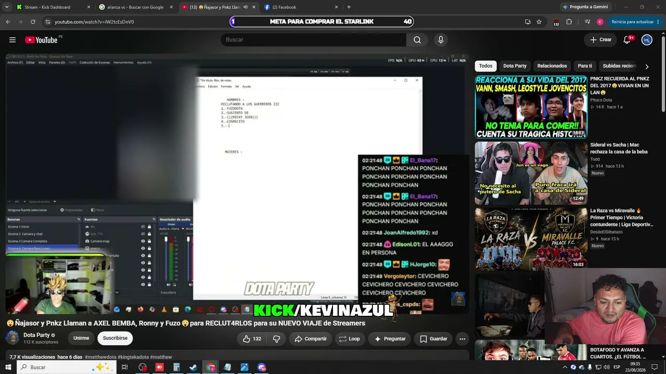This screenshot has height=374, width=666.
Task: Open the La Raza vs Miravalle video thumbnail
Action: point(531,239)
